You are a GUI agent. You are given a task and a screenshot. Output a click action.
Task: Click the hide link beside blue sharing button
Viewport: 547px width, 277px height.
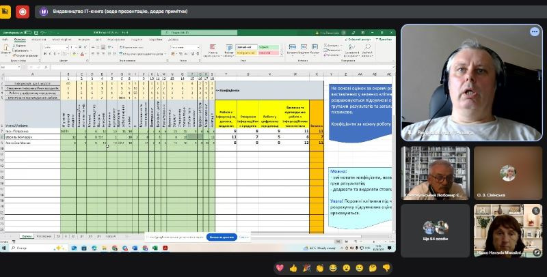[x=244, y=237]
